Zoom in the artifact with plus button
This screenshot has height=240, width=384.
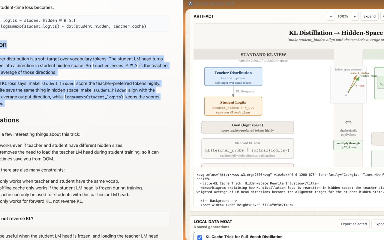pos(355,16)
